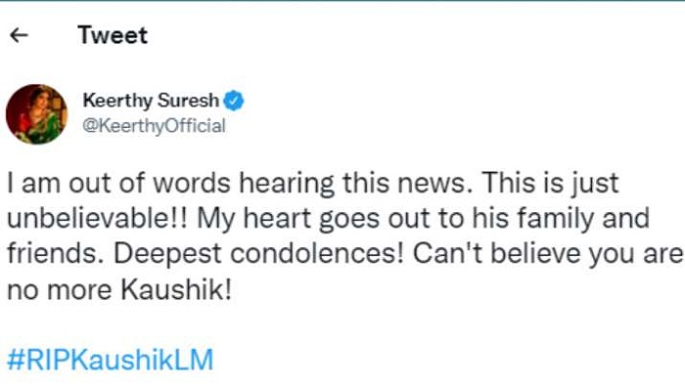Image resolution: width=685 pixels, height=384 pixels.
Task: Click the blue verified badge
Action: tap(234, 101)
